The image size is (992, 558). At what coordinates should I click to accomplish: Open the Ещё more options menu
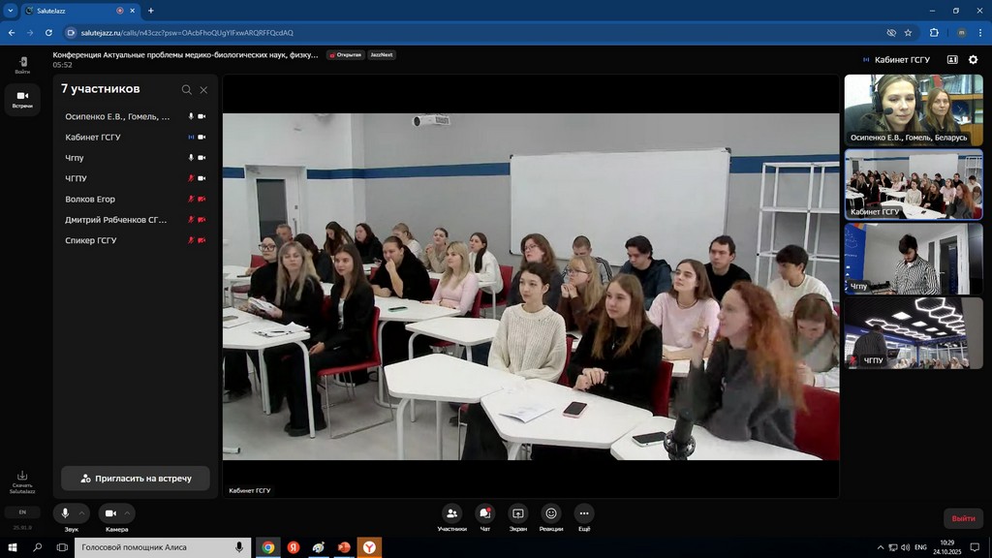[x=584, y=513]
